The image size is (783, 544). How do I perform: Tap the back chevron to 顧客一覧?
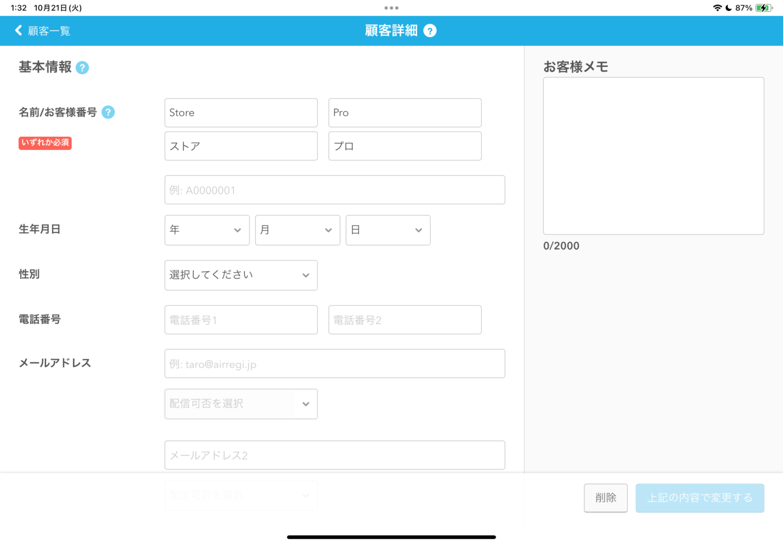coord(19,30)
